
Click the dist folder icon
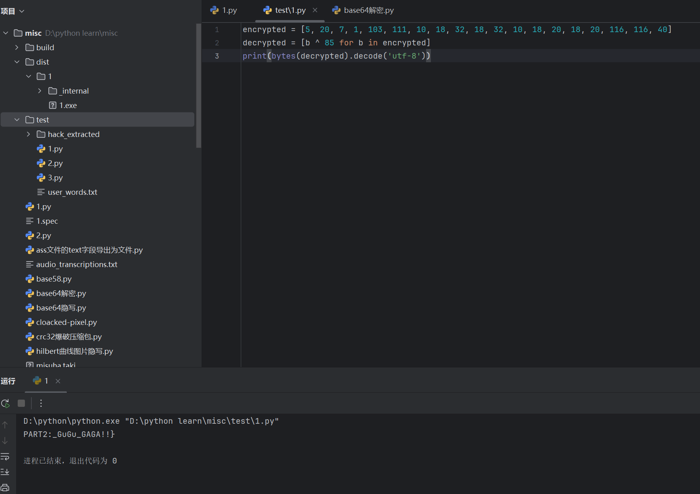[x=30, y=62]
